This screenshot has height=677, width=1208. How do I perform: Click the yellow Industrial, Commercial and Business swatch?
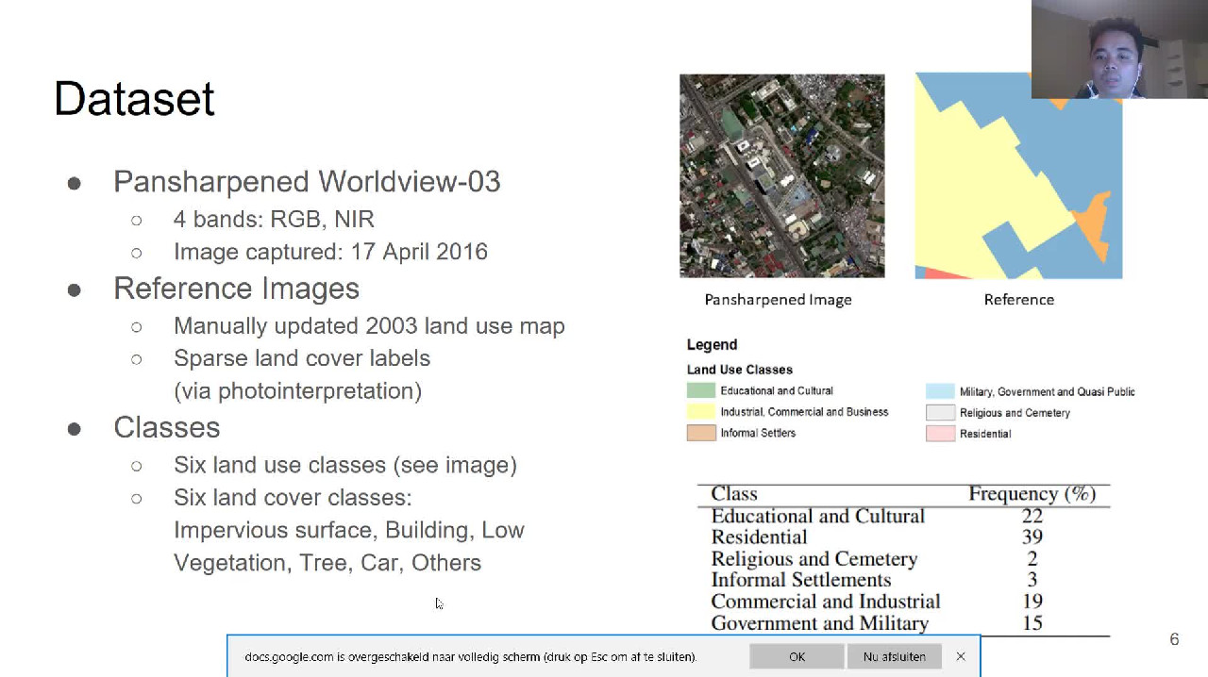[x=701, y=412]
